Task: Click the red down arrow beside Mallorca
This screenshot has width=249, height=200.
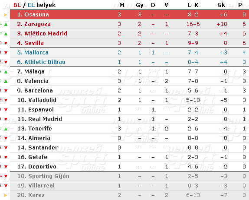Action: point(6,53)
